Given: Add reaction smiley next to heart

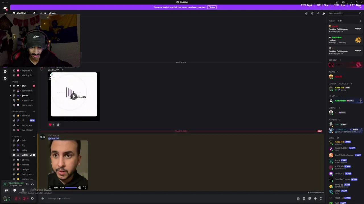Looking at the screenshot, I should point(58,125).
